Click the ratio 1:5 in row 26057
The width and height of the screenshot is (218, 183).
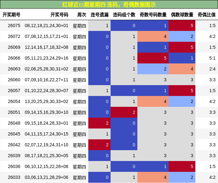point(212,91)
